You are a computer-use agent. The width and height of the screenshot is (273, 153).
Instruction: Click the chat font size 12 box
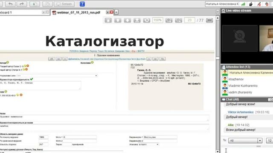pyautogui.click(x=270, y=141)
